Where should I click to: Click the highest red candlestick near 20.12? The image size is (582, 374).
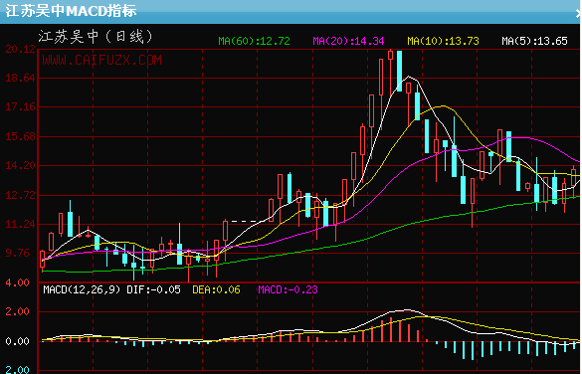point(390,55)
